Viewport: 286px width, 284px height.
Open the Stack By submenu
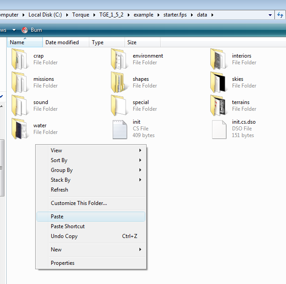[91, 180]
